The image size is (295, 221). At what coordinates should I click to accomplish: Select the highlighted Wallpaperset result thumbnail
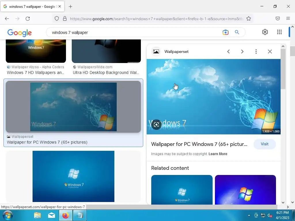pyautogui.click(x=73, y=107)
